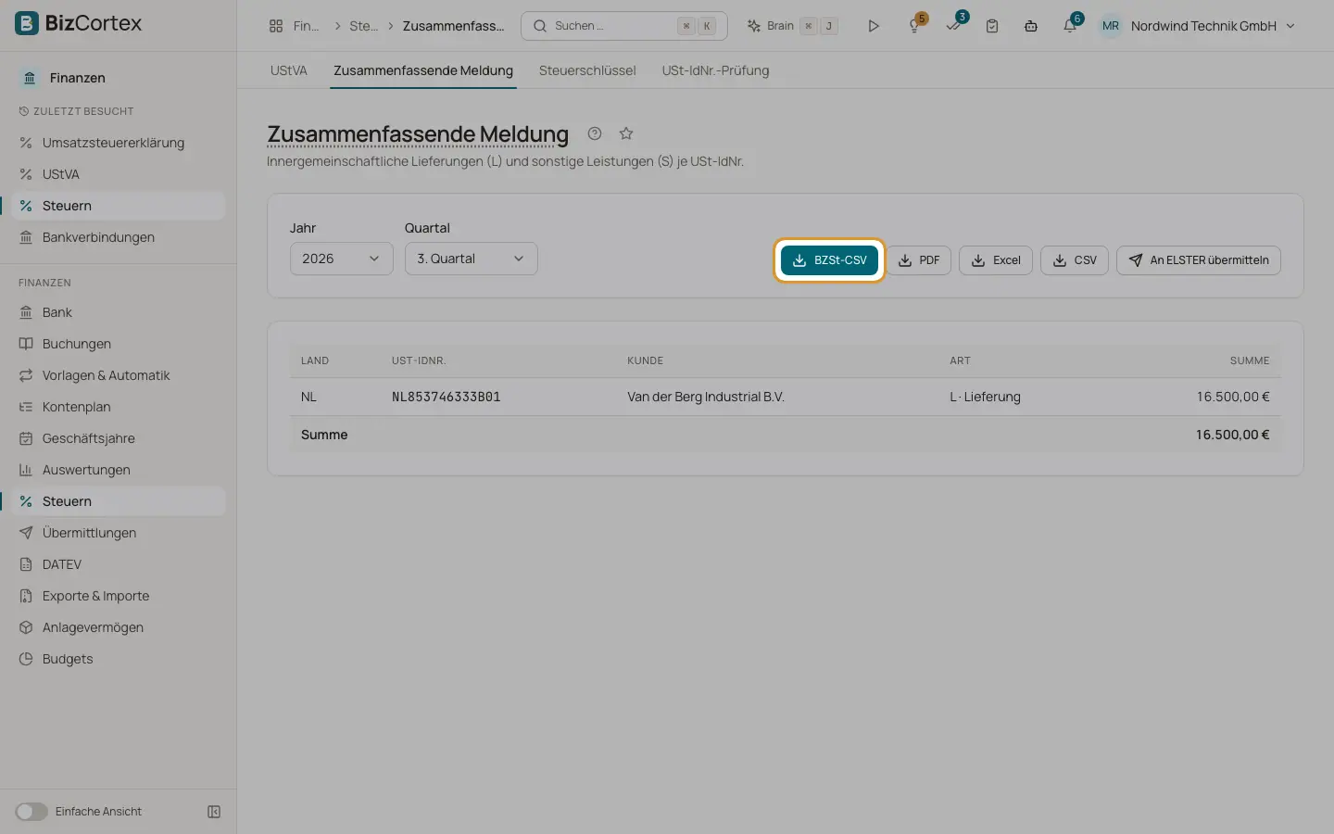Open the USt-IdNr.-Prüfung tab

[715, 70]
